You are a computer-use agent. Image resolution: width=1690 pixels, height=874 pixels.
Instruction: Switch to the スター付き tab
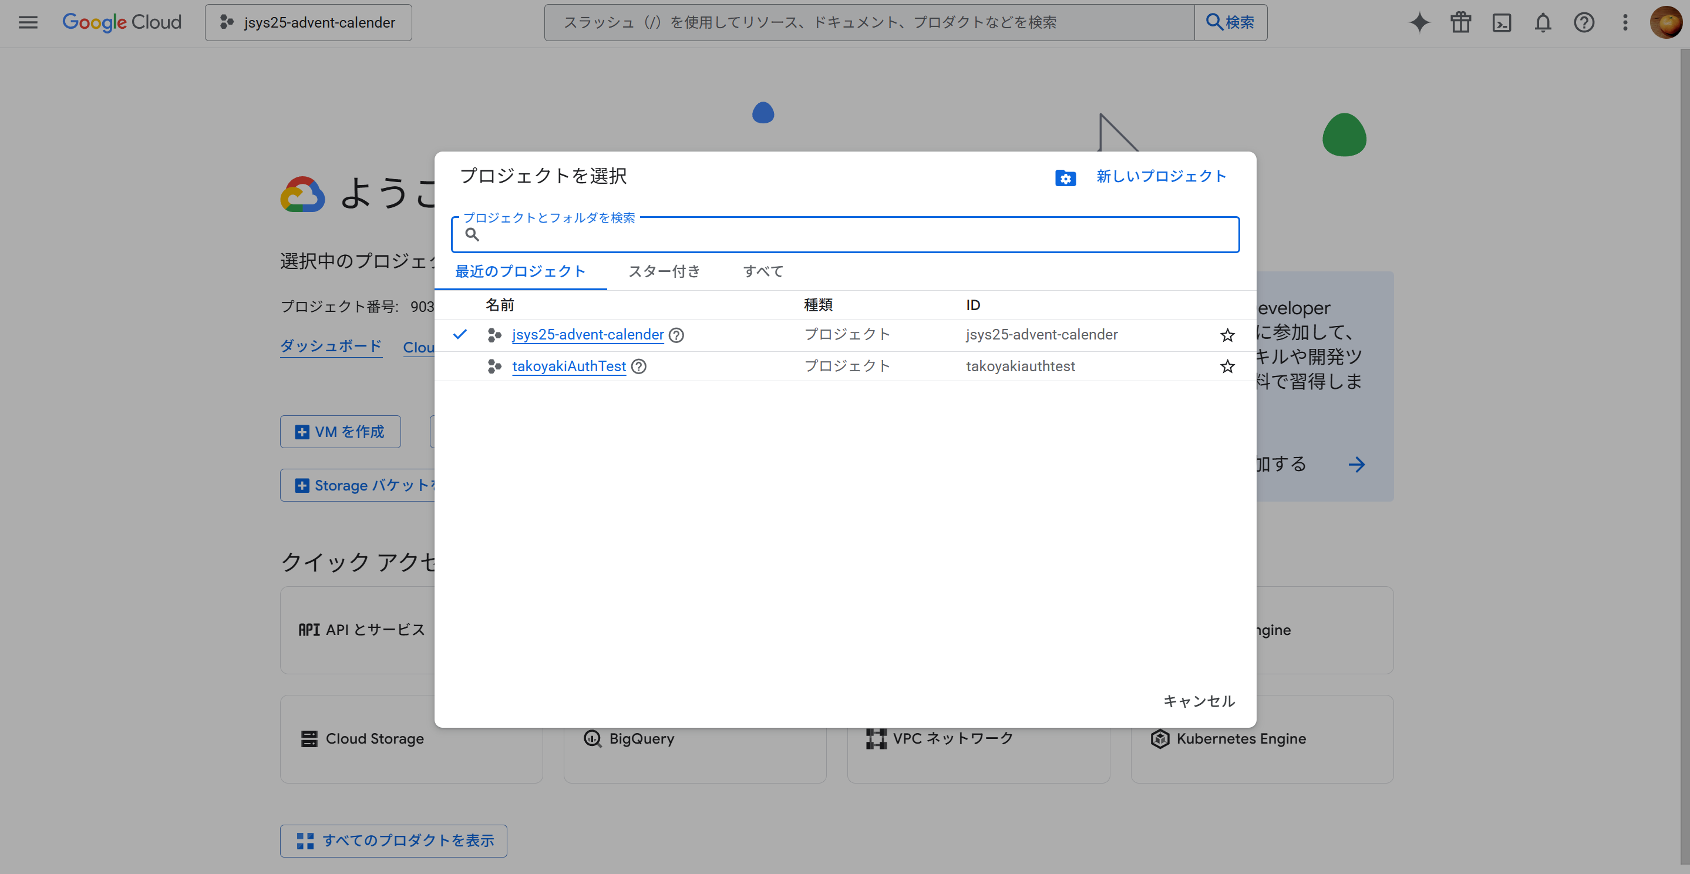[x=664, y=271]
